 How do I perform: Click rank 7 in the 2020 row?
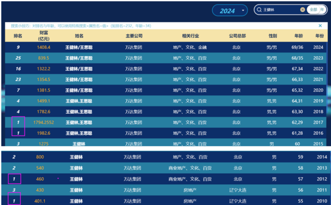[x=18, y=90]
